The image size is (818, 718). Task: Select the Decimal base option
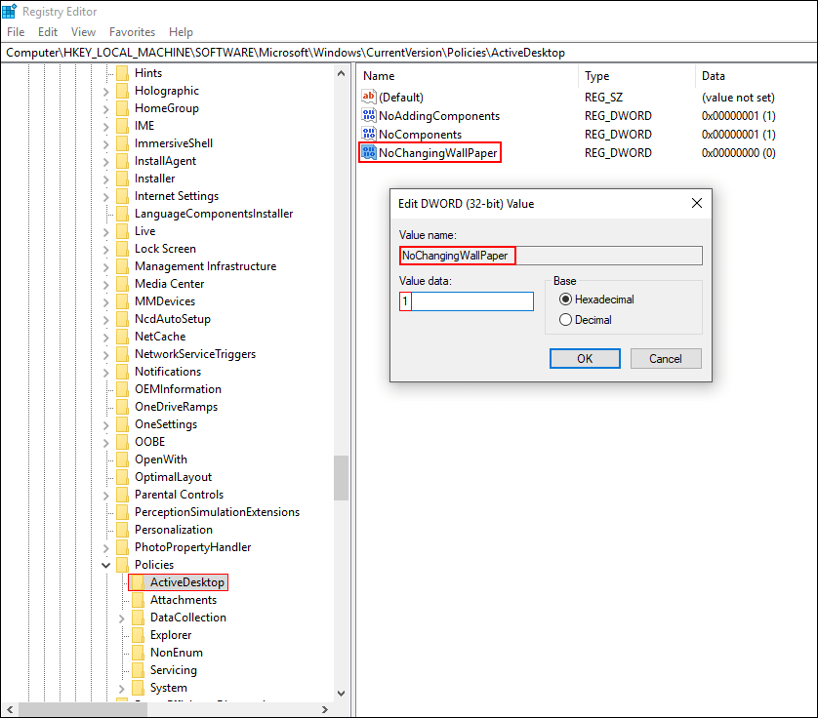click(565, 320)
